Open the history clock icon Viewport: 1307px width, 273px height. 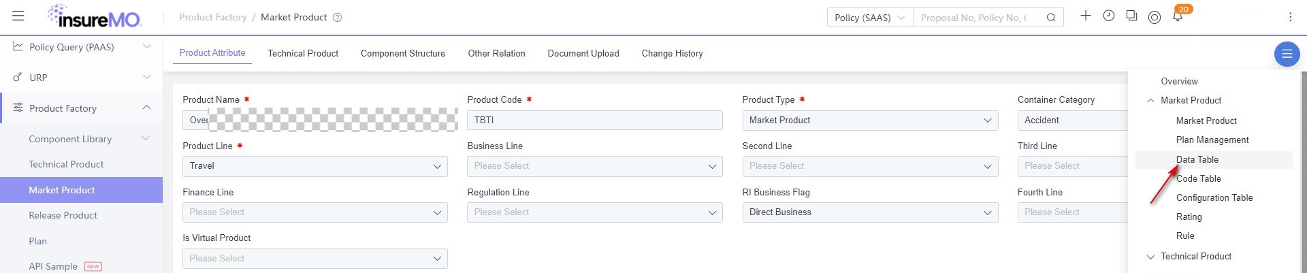pos(1109,16)
